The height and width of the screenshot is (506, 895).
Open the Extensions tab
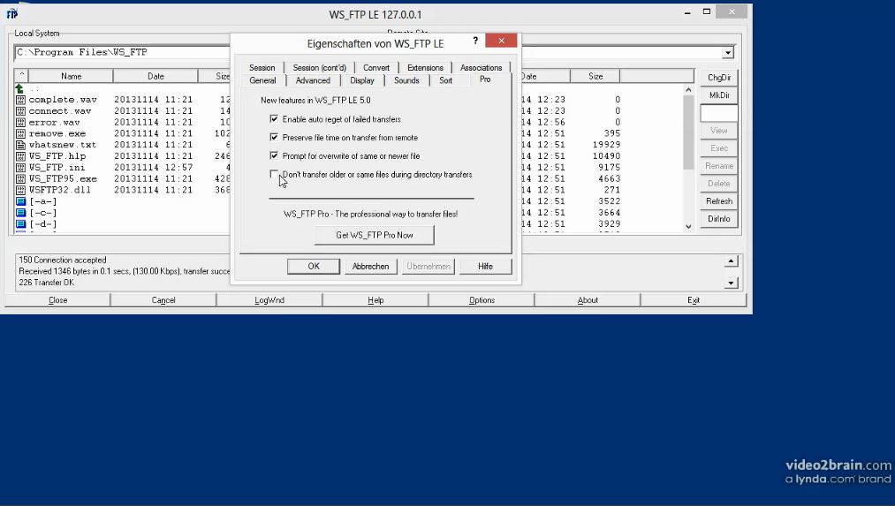click(425, 67)
